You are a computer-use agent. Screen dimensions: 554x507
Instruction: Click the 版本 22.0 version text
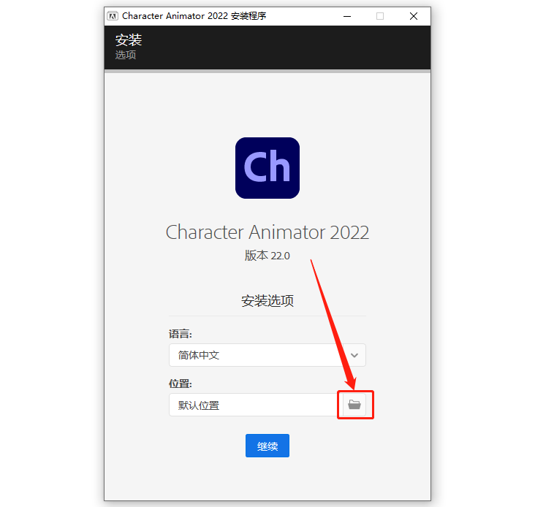click(x=267, y=255)
